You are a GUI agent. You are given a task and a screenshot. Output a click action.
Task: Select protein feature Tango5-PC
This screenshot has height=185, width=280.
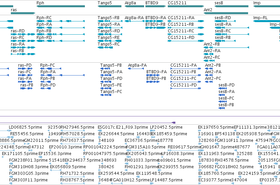pos(106,95)
